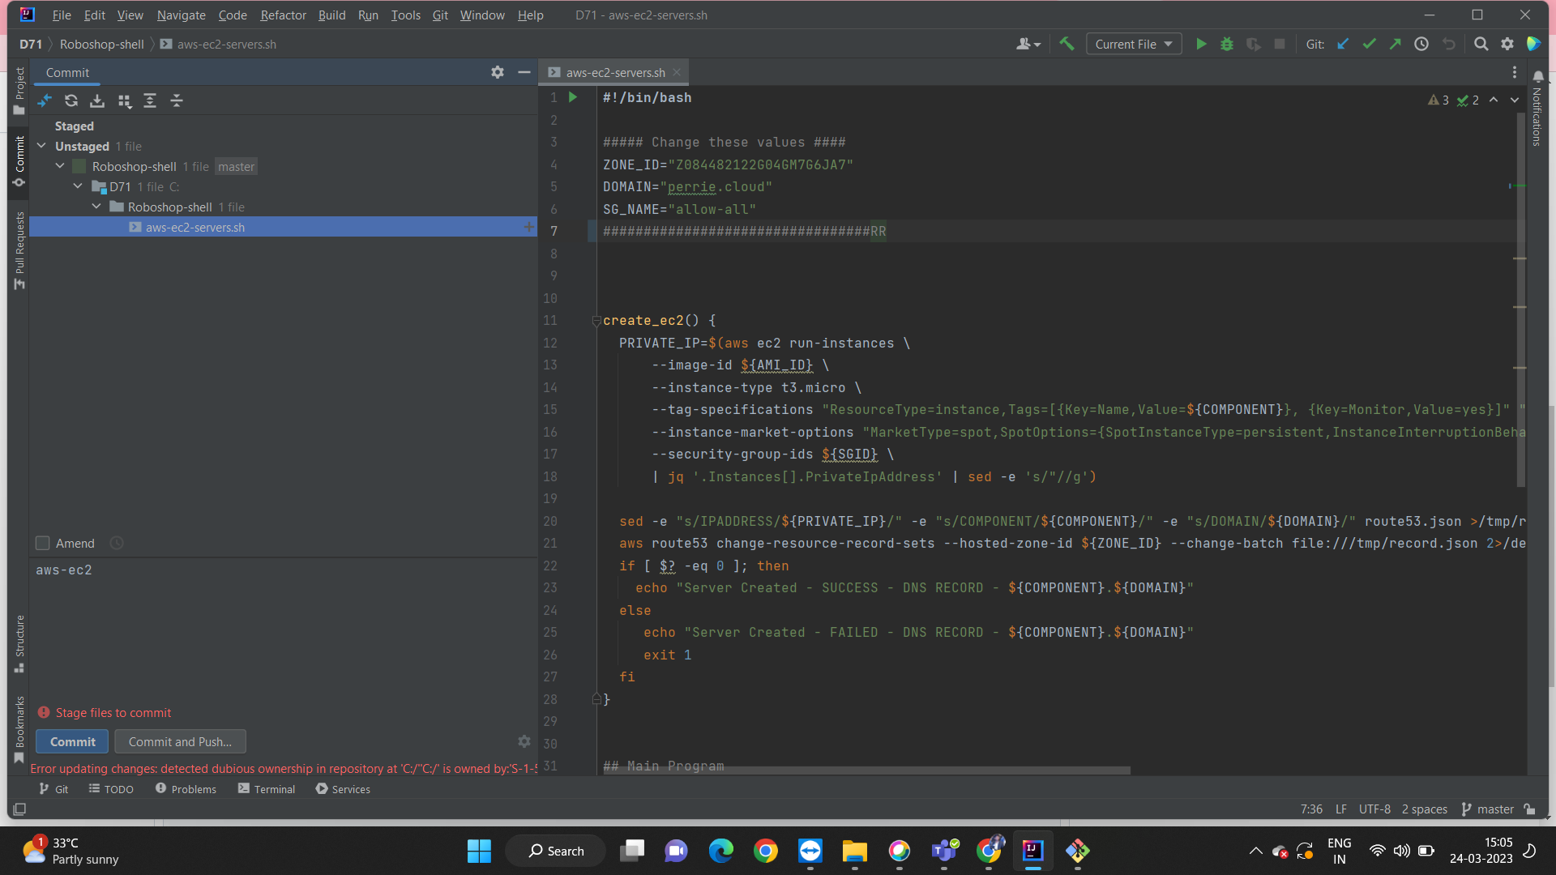
Task: Click the Debug bug icon in toolbar
Action: [1227, 45]
